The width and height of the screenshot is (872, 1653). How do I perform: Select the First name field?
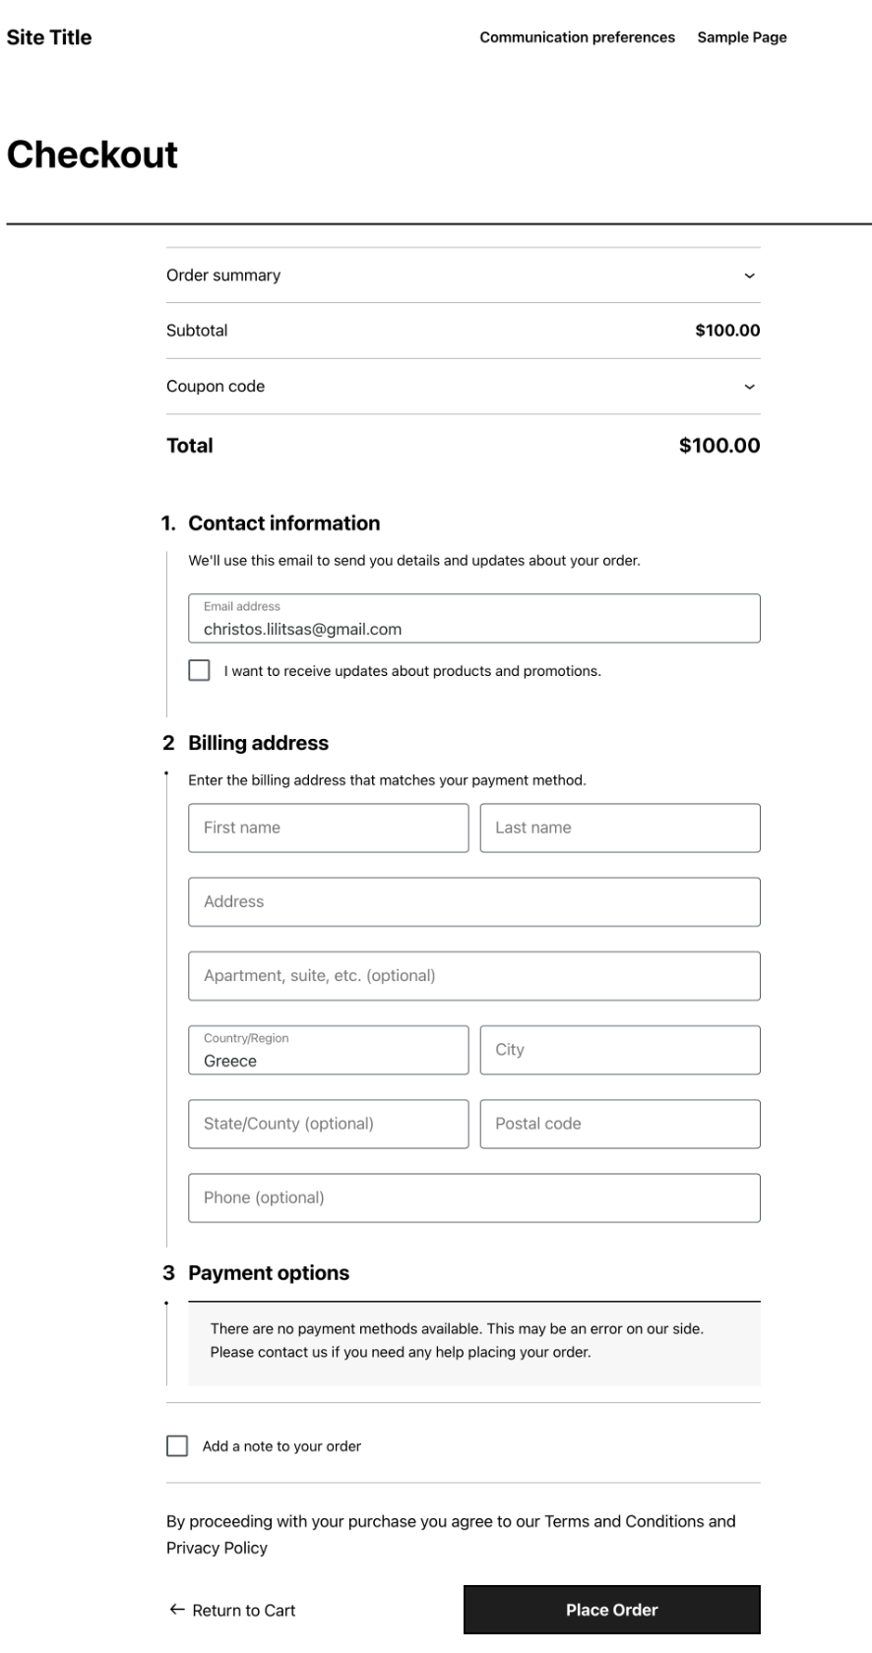coord(328,827)
